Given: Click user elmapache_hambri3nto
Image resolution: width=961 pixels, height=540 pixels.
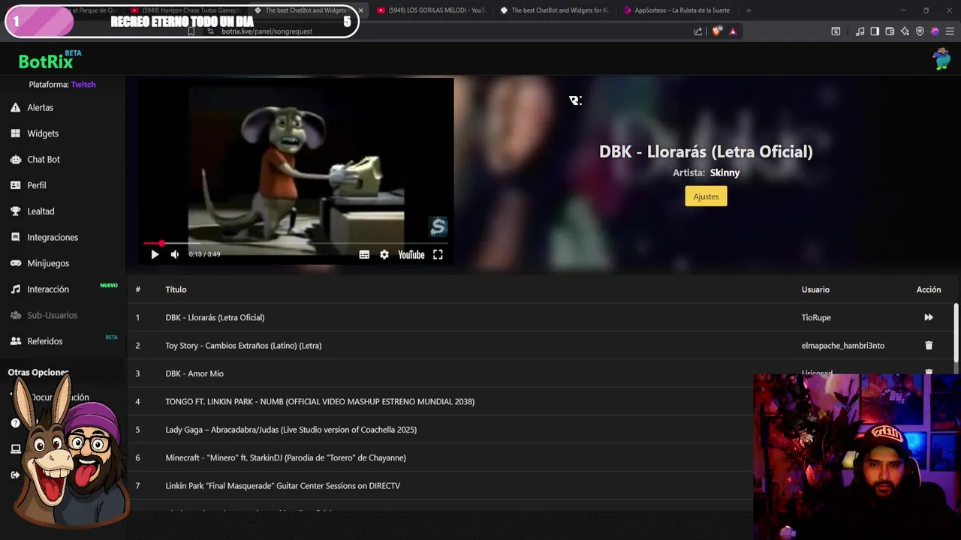Looking at the screenshot, I should tap(843, 346).
